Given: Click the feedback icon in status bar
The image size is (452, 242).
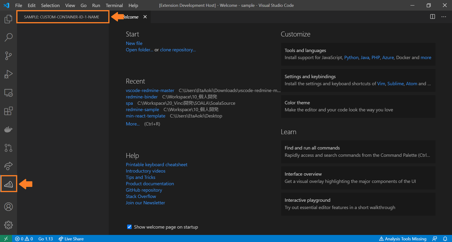Looking at the screenshot, I should click(x=435, y=239).
